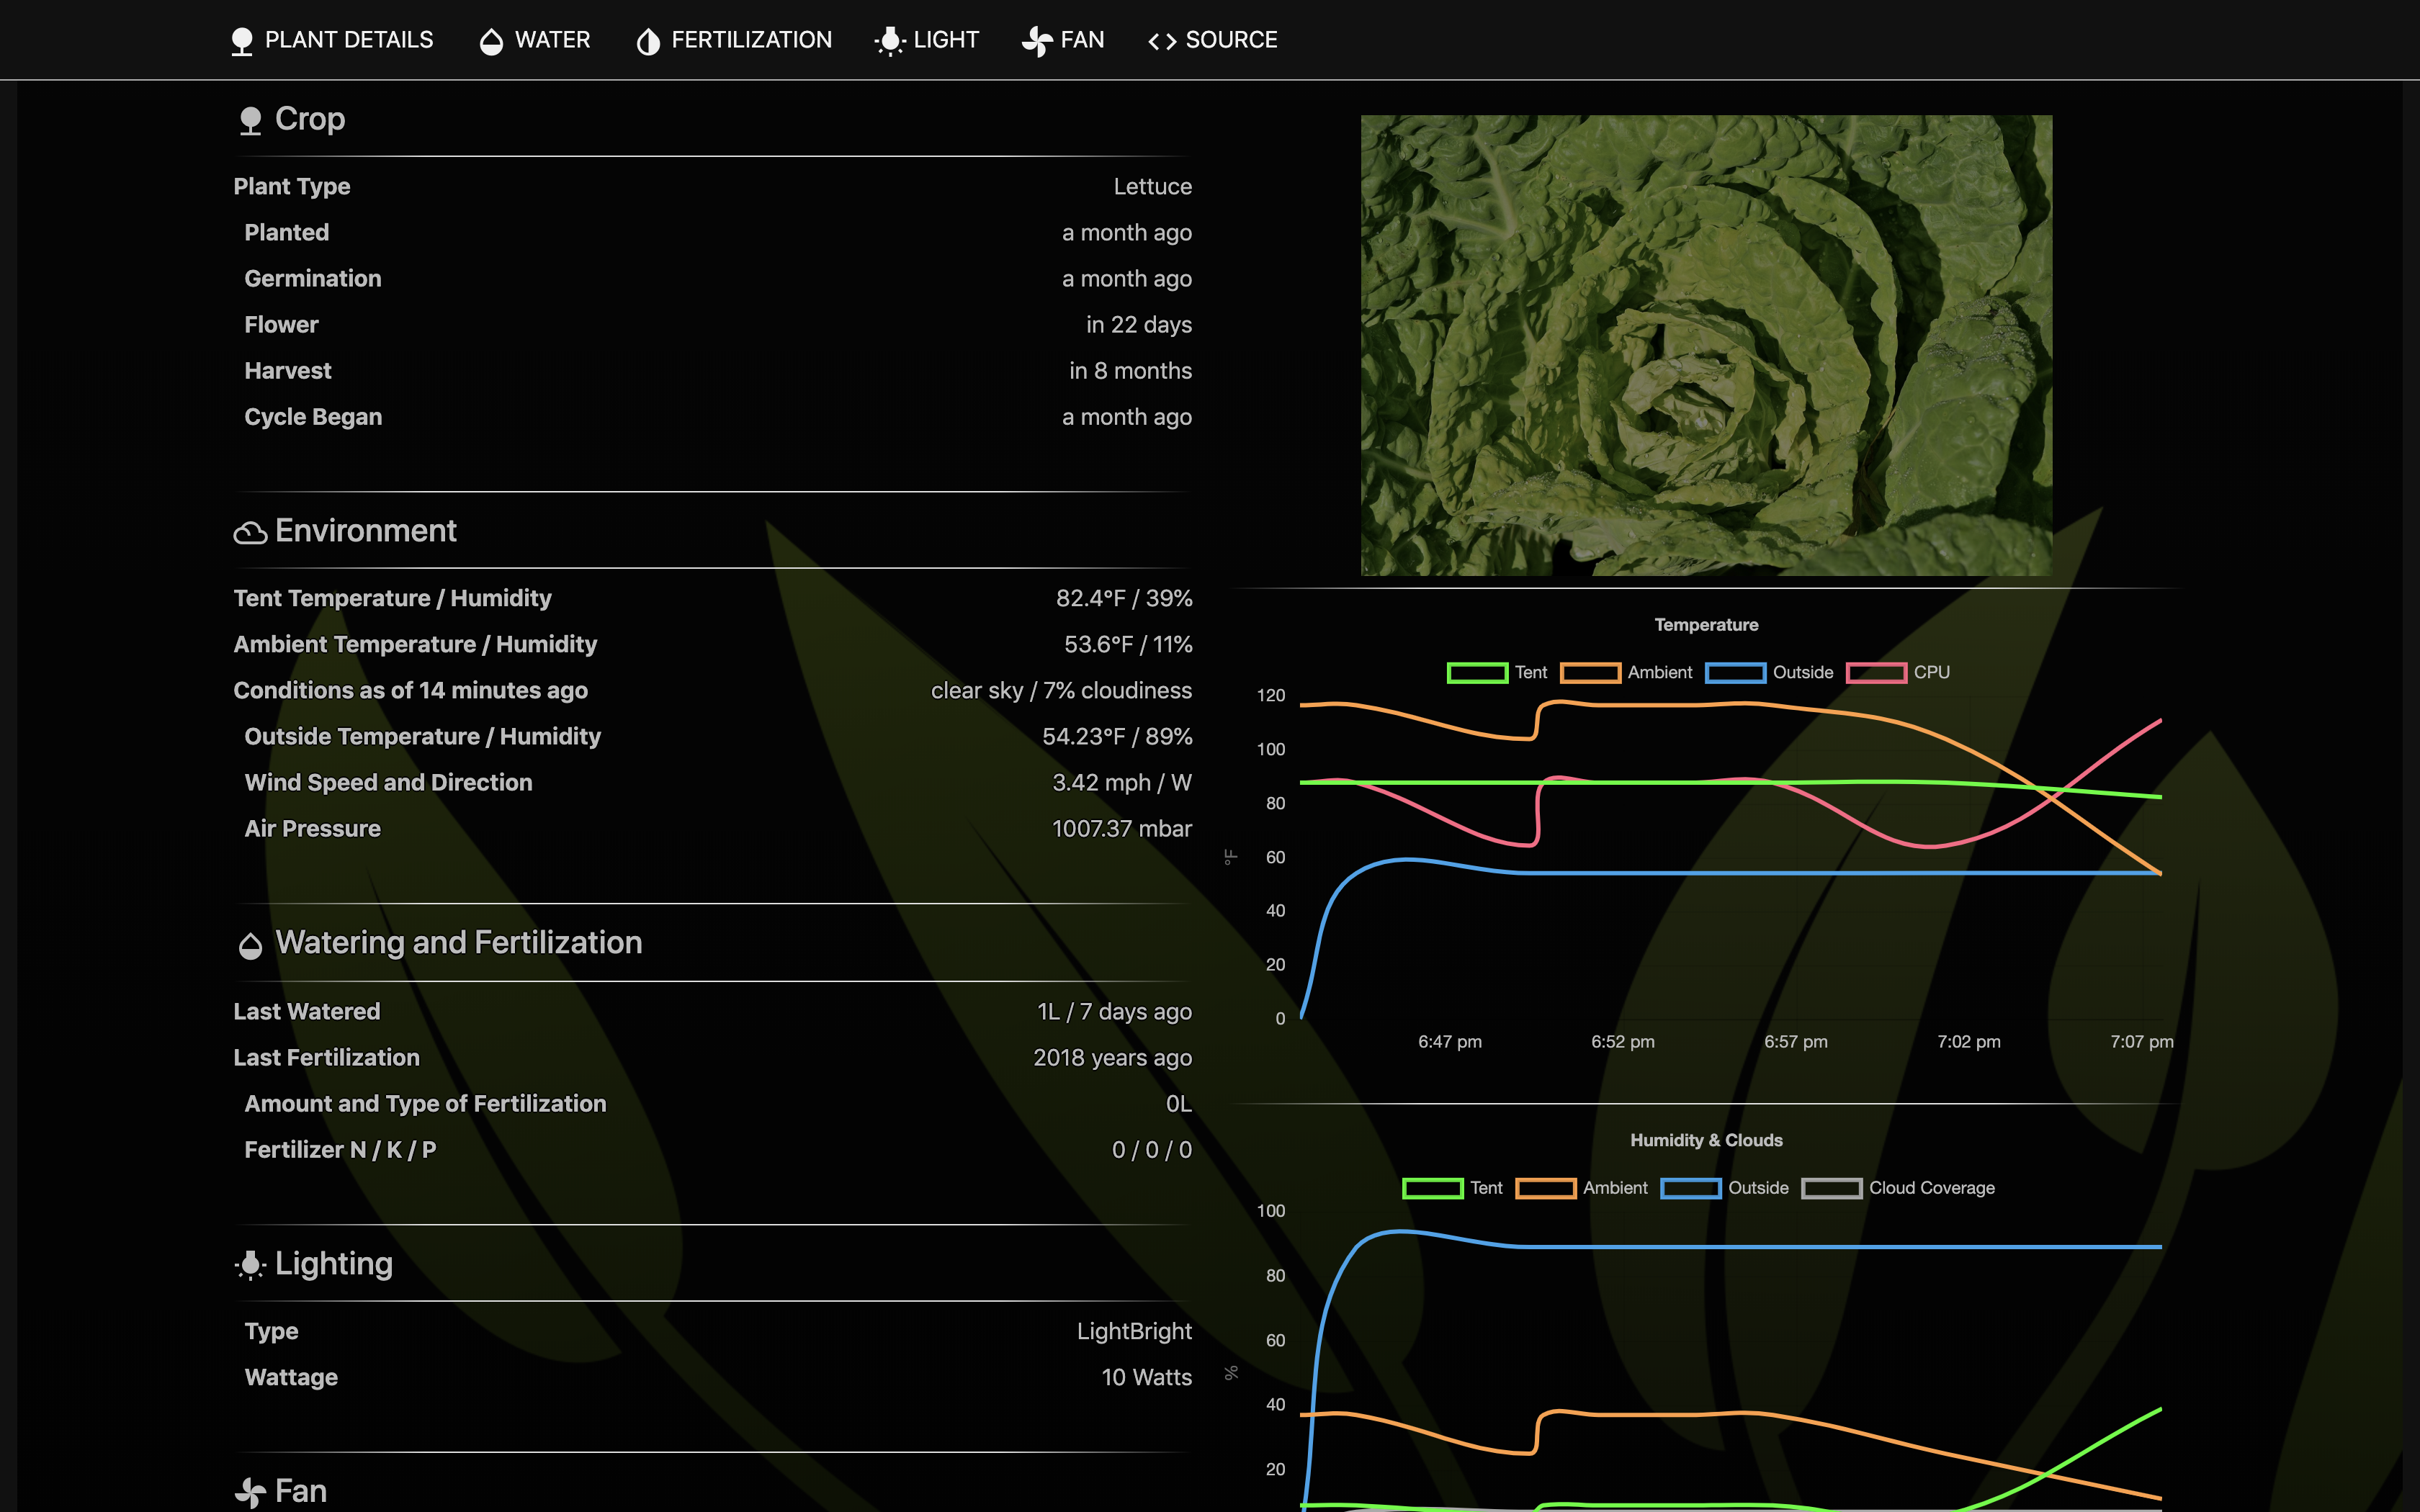Click the LightBright type value
Screen dimensions: 2420x1512
click(1134, 1332)
